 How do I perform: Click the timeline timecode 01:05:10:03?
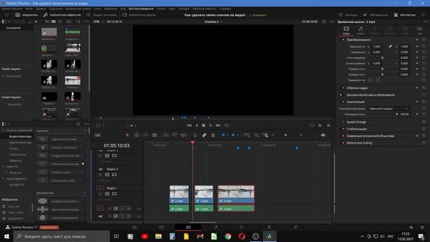(x=116, y=145)
